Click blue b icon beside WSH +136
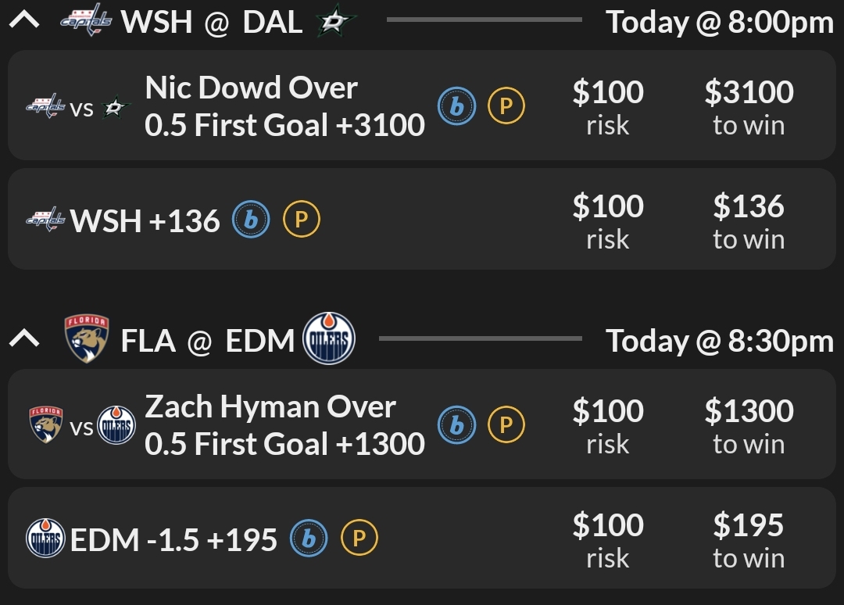The image size is (844, 605). tap(251, 220)
